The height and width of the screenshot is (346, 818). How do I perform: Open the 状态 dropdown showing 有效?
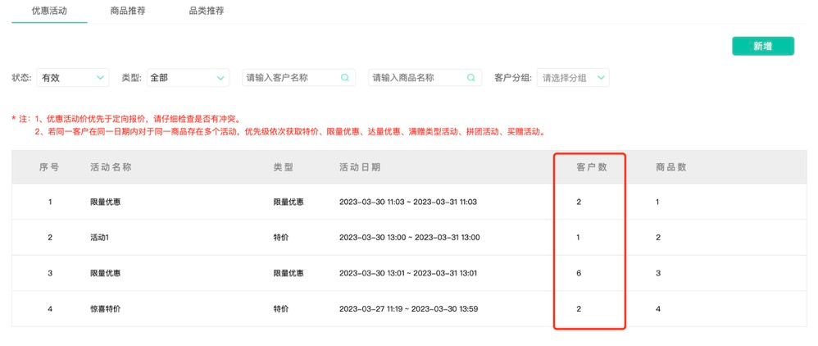tap(72, 78)
